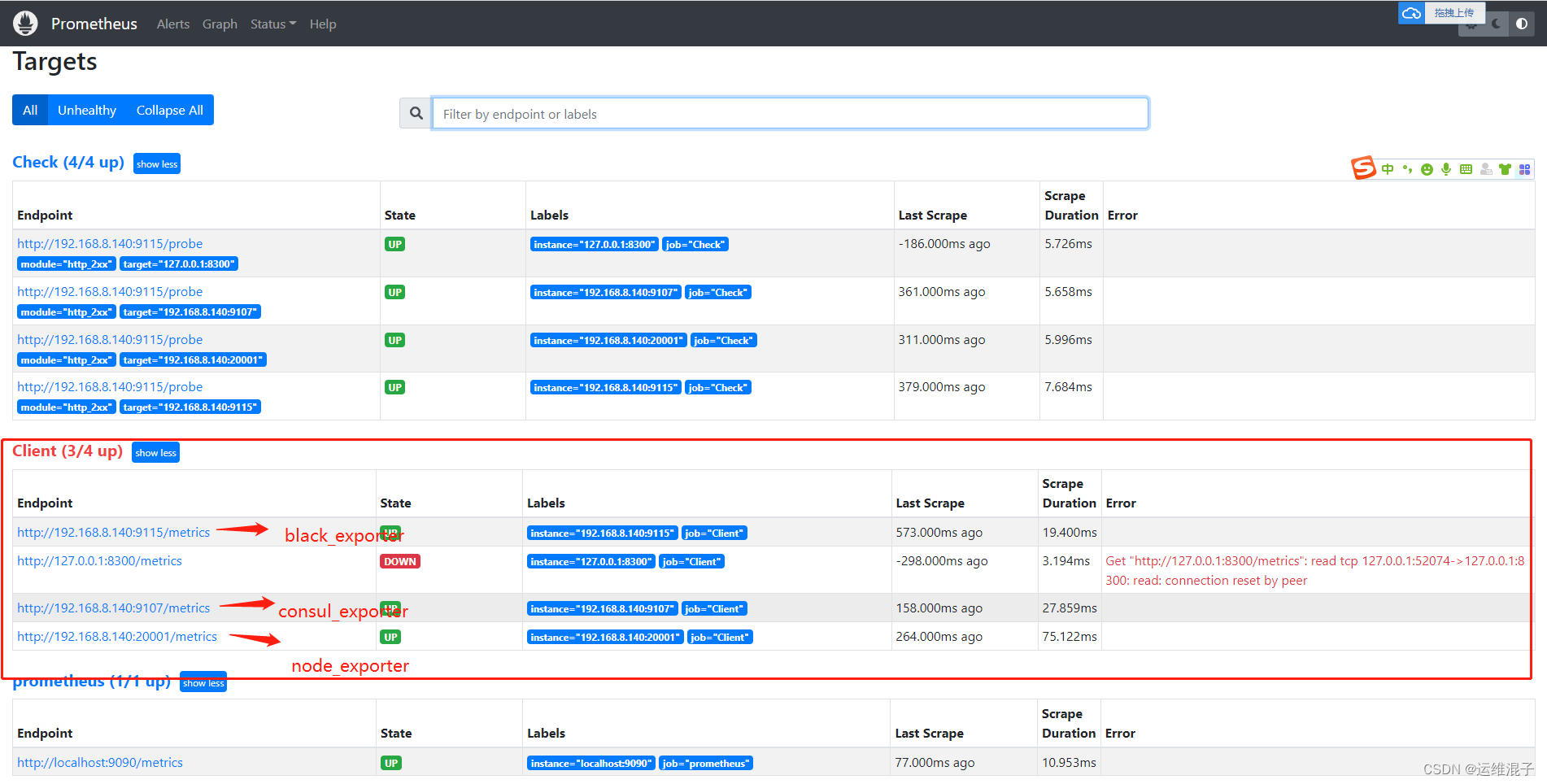Show only Unhealthy targets

pos(87,110)
